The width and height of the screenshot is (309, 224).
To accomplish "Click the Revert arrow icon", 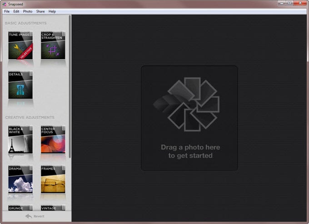I will click(x=29, y=216).
